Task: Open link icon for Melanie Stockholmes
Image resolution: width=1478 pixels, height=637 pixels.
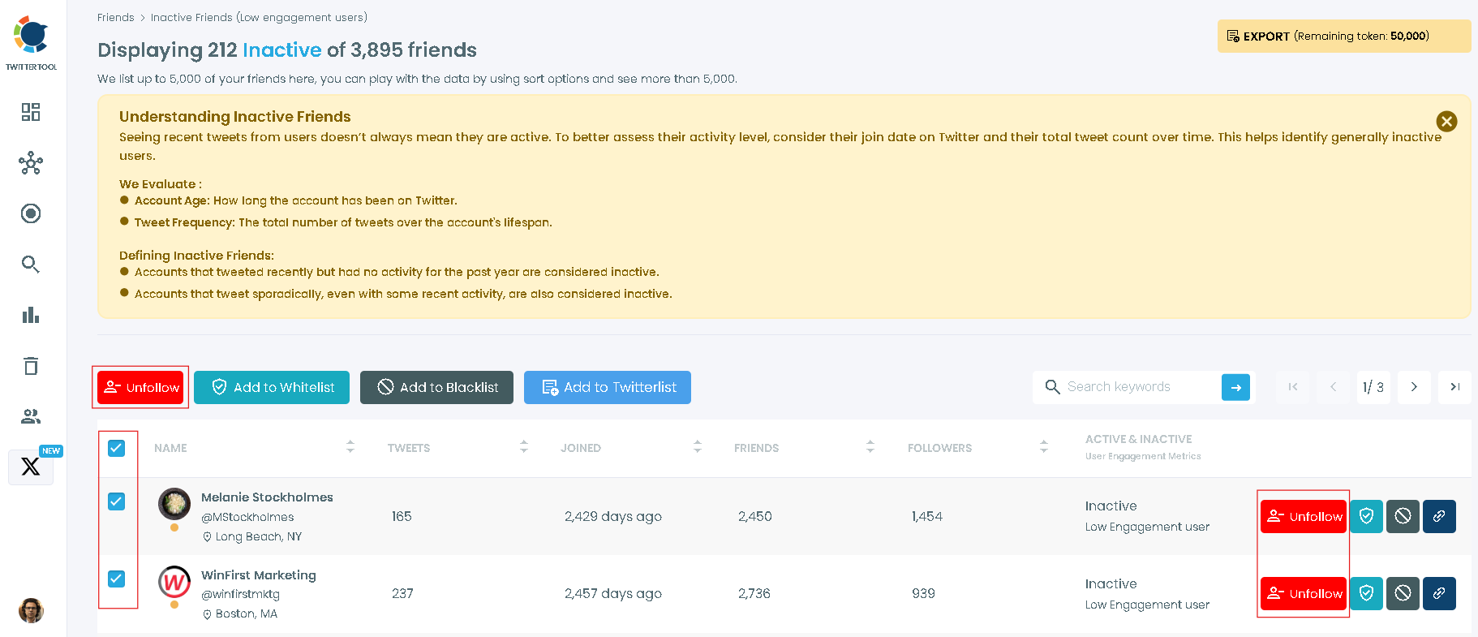Action: point(1439,516)
